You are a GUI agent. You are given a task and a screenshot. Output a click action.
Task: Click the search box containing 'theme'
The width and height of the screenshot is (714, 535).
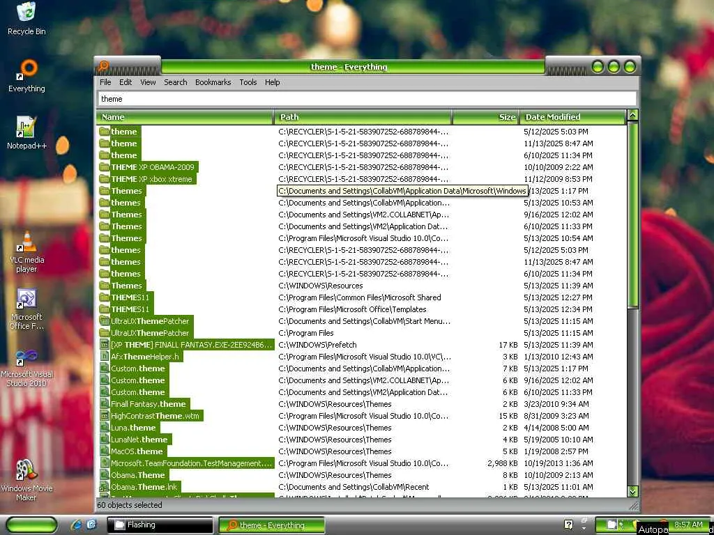click(x=367, y=99)
